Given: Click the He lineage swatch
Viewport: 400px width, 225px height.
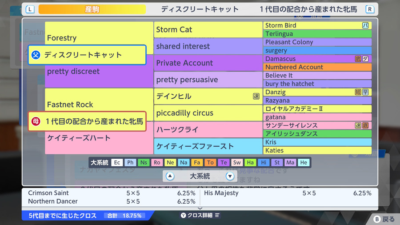Looking at the screenshot, I should [304, 162].
